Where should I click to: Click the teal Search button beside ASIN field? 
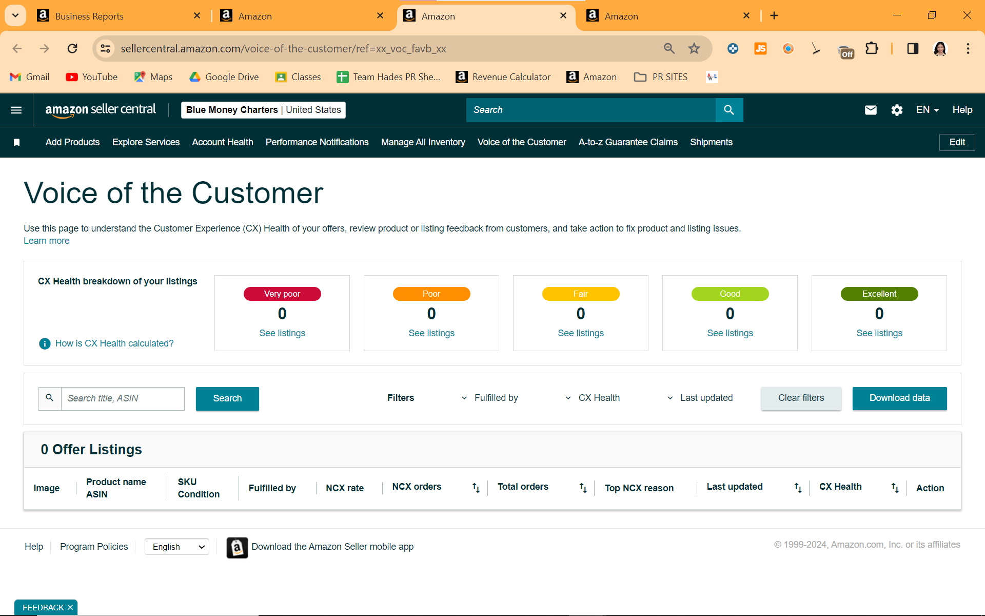[227, 398]
